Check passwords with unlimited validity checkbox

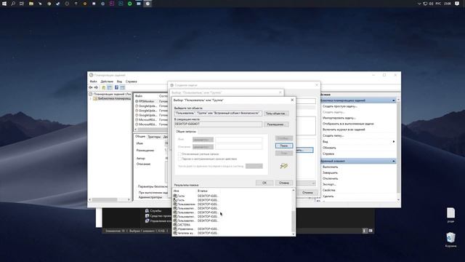pyautogui.click(x=179, y=159)
